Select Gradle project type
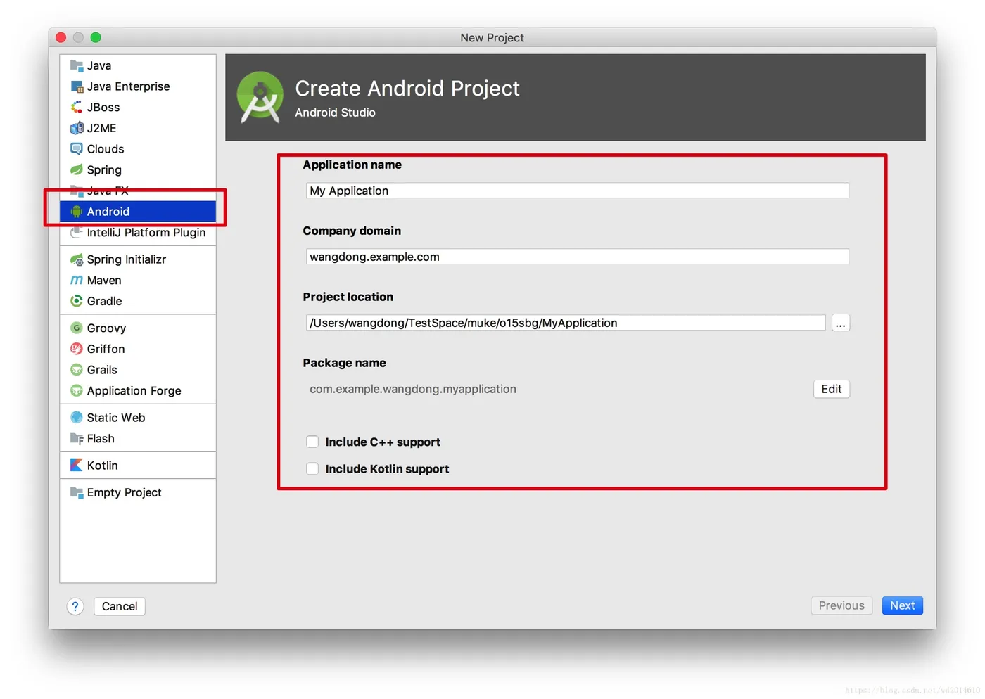 point(138,301)
